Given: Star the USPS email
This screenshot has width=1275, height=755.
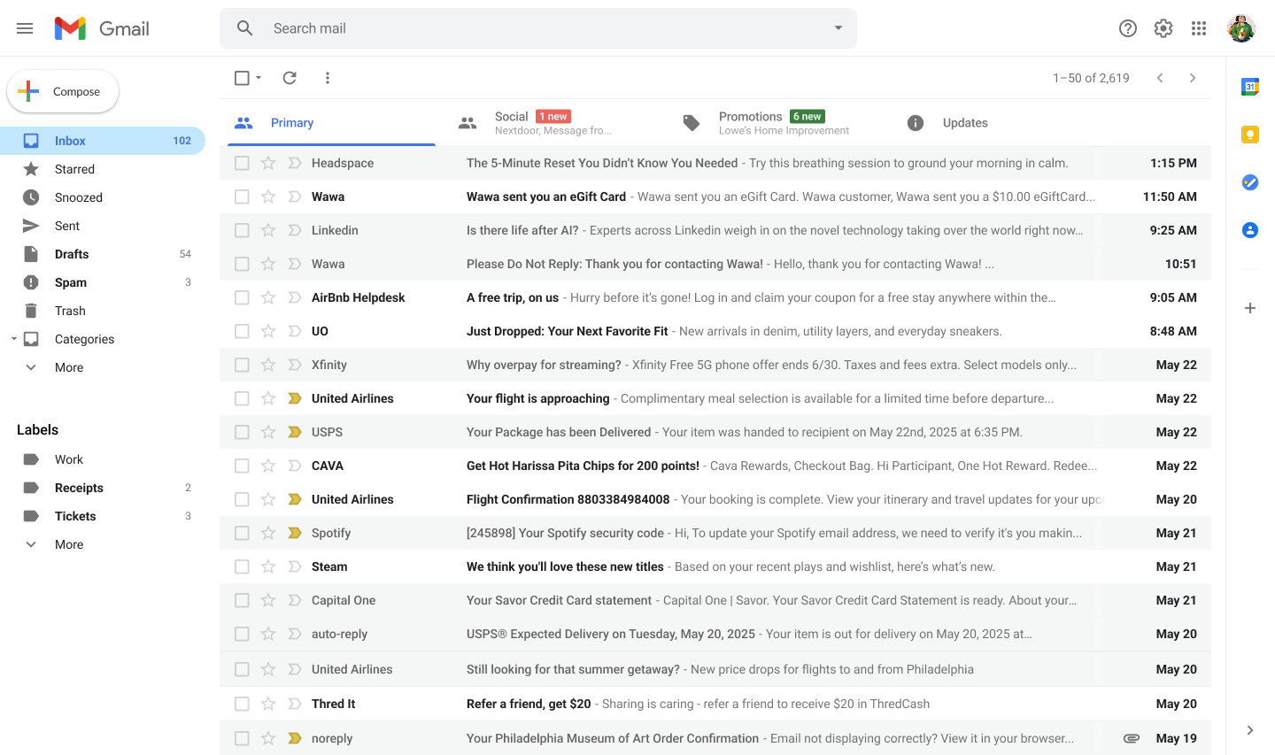Looking at the screenshot, I should pyautogui.click(x=268, y=432).
